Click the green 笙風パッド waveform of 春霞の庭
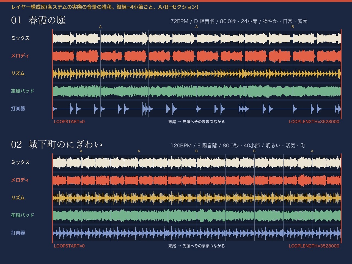This screenshot has height=264, width=352. pos(197,91)
